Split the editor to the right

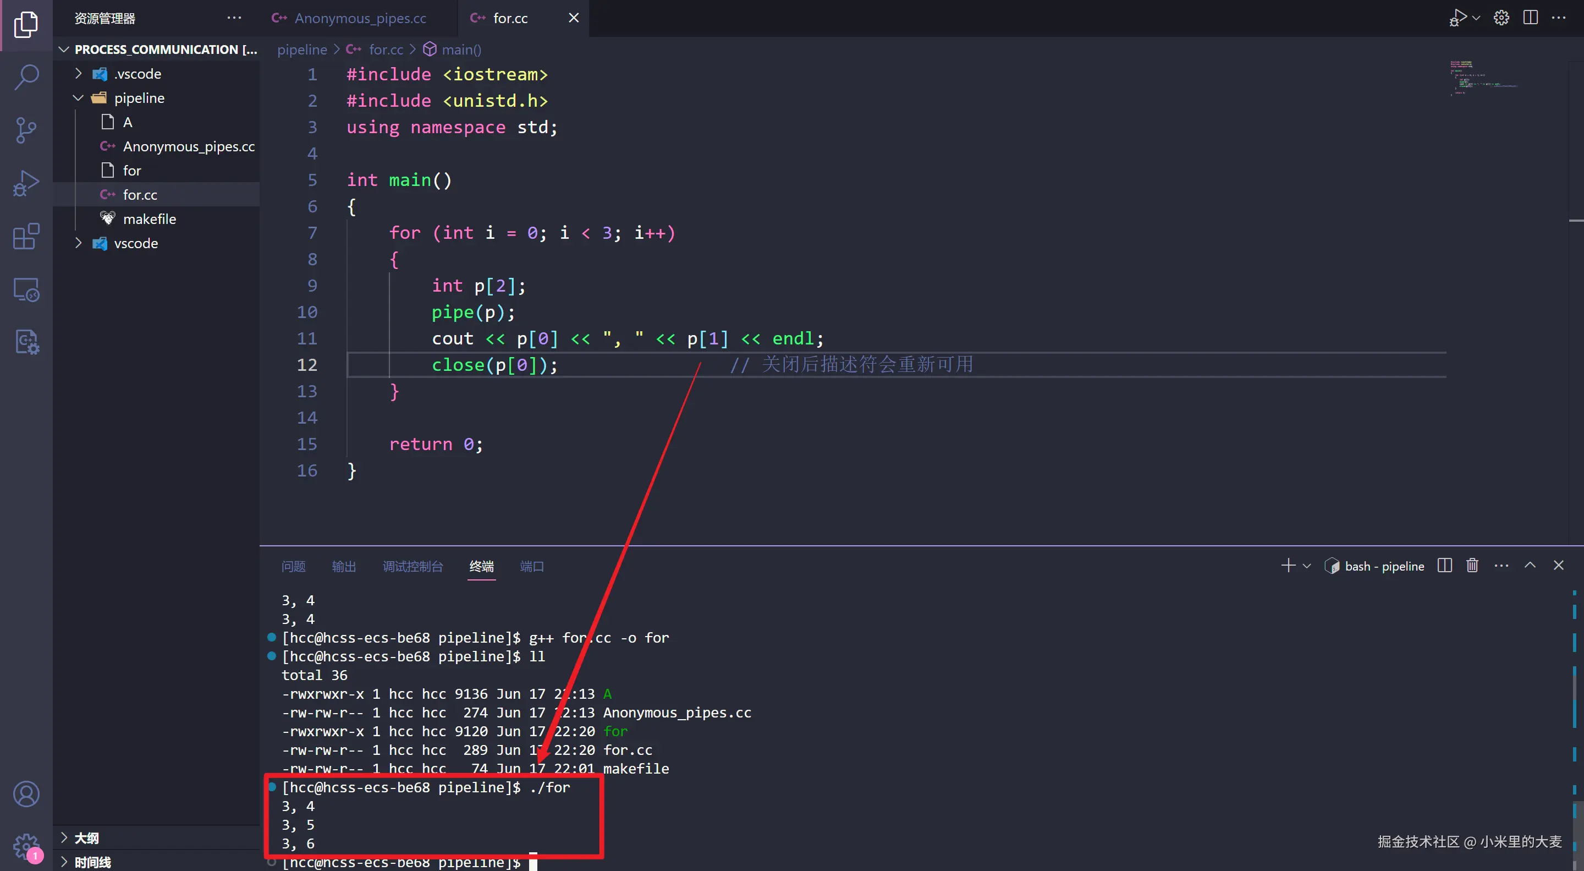coord(1530,18)
